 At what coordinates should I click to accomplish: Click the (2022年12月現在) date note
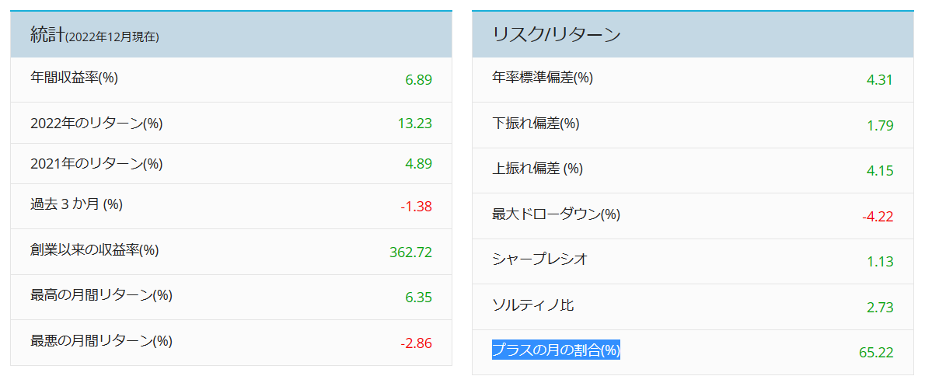click(112, 37)
